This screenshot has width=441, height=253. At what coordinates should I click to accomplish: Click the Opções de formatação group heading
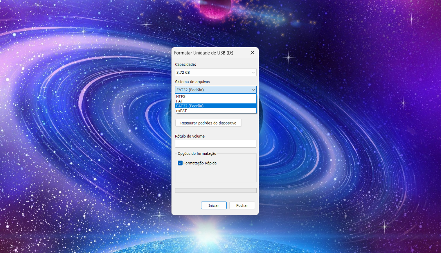pos(197,153)
